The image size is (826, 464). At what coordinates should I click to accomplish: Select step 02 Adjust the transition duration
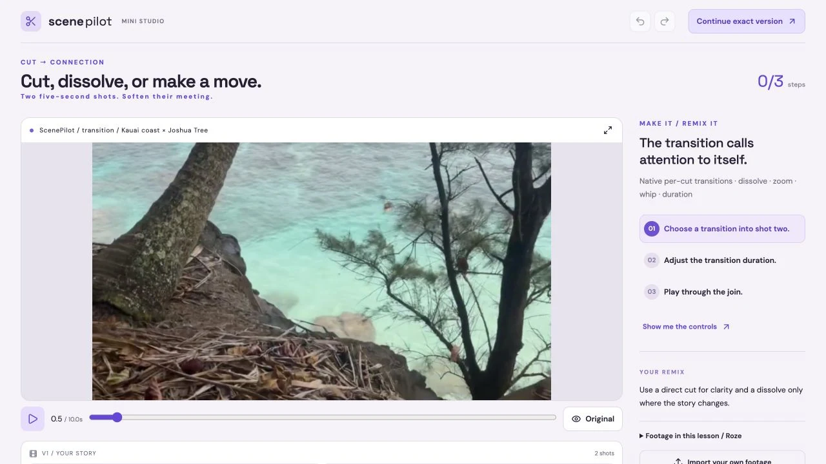pyautogui.click(x=722, y=260)
